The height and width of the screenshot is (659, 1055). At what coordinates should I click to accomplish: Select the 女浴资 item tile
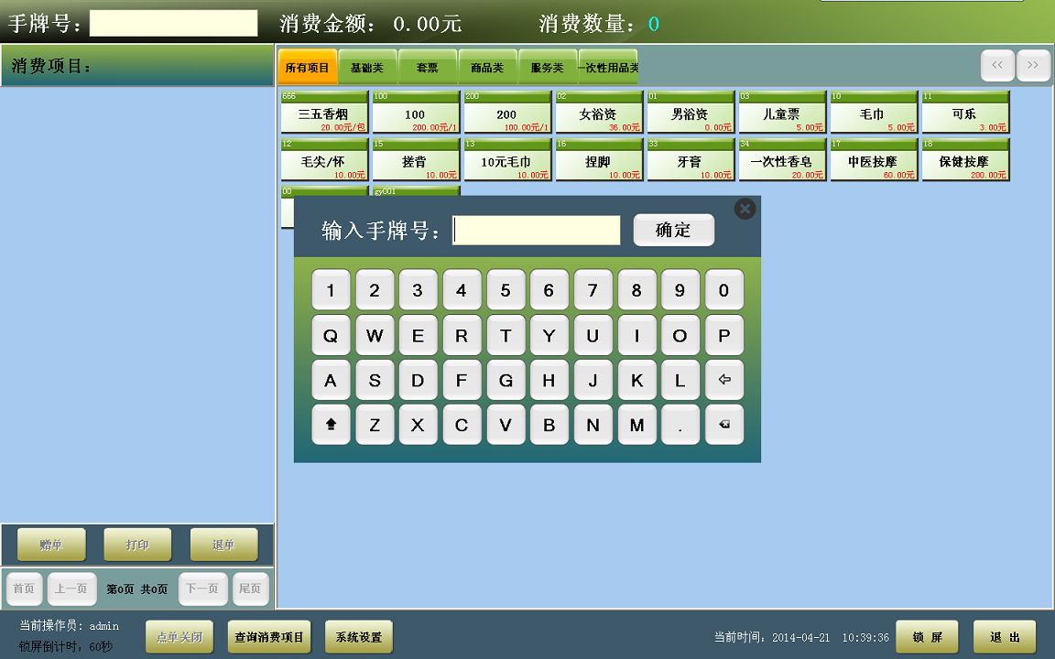click(599, 113)
